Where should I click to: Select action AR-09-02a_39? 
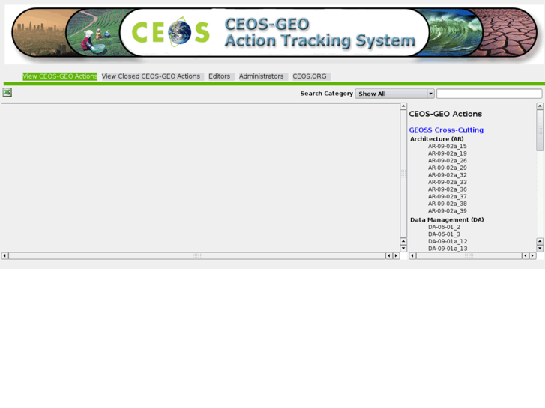click(x=448, y=211)
